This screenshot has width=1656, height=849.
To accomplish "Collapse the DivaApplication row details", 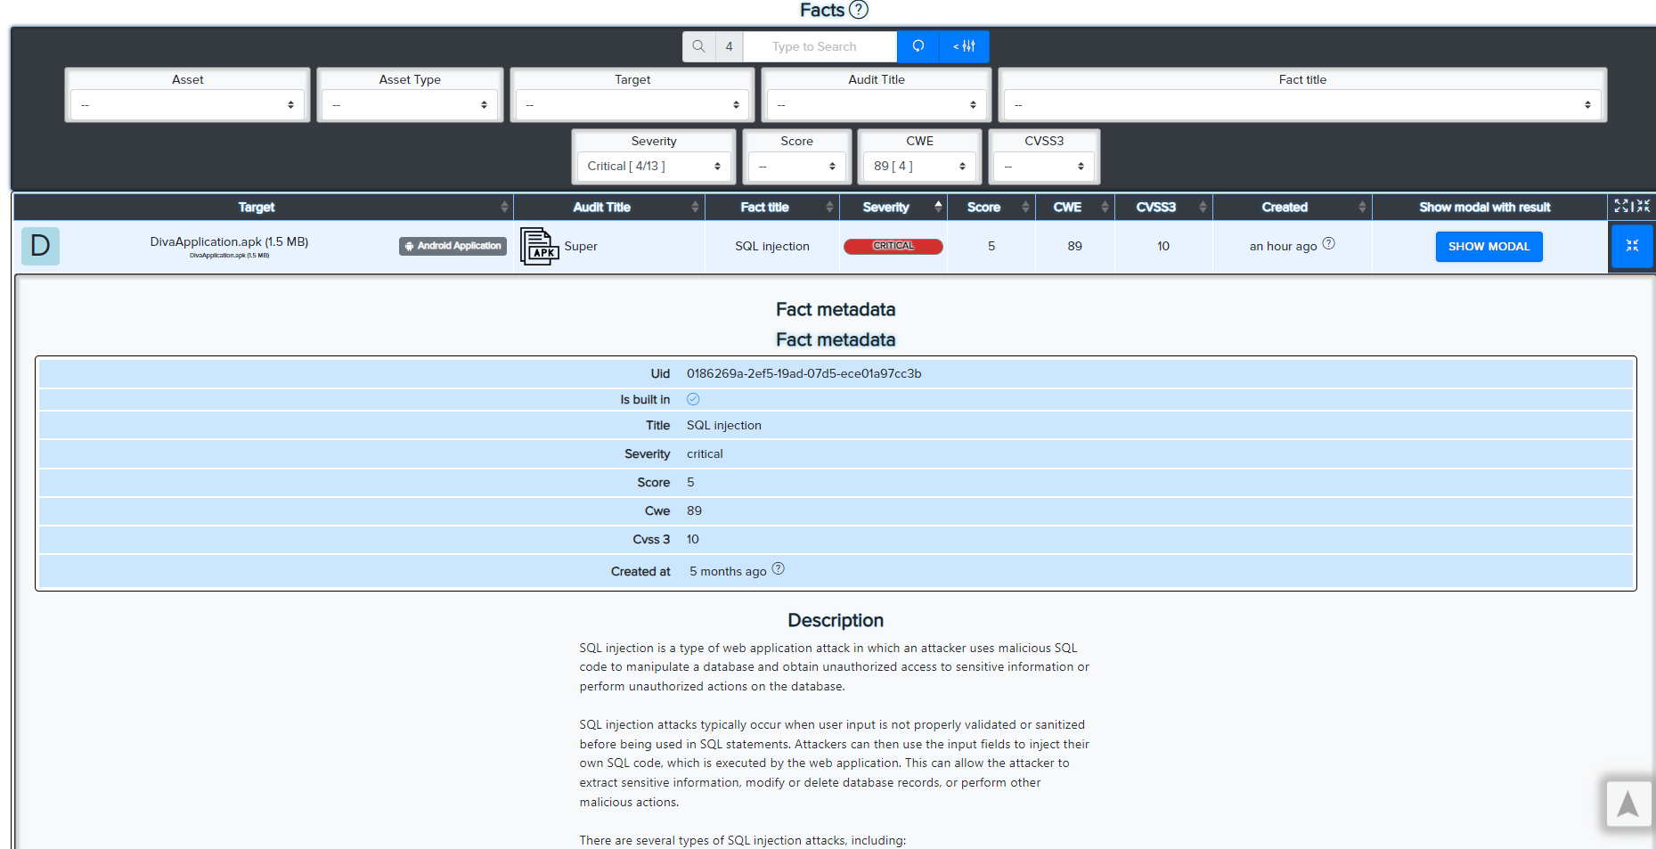I will pyautogui.click(x=1632, y=246).
